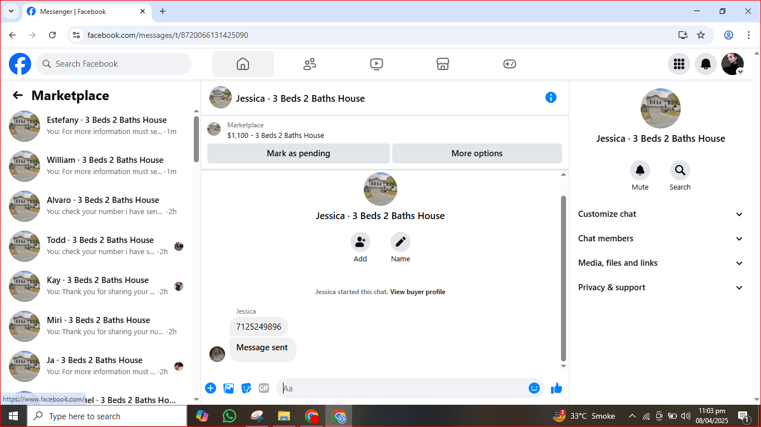Attach a file with photo icon
Image resolution: width=761 pixels, height=427 pixels.
(228, 388)
